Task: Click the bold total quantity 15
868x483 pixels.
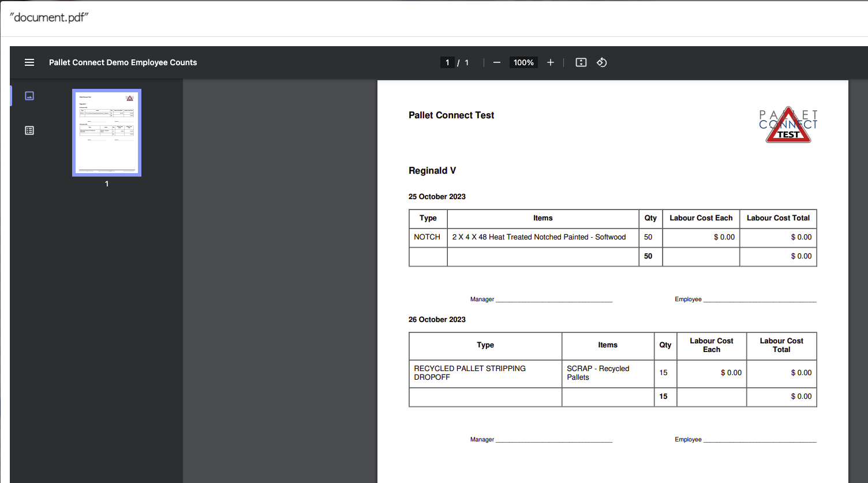Action: tap(664, 396)
